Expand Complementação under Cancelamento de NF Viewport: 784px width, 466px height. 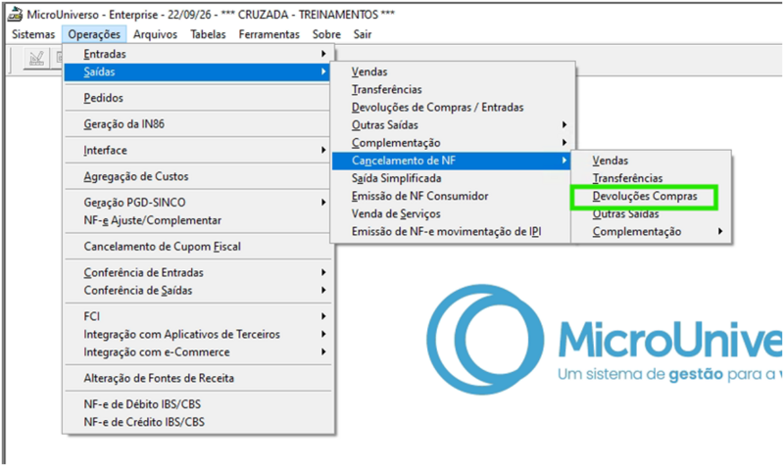point(652,232)
